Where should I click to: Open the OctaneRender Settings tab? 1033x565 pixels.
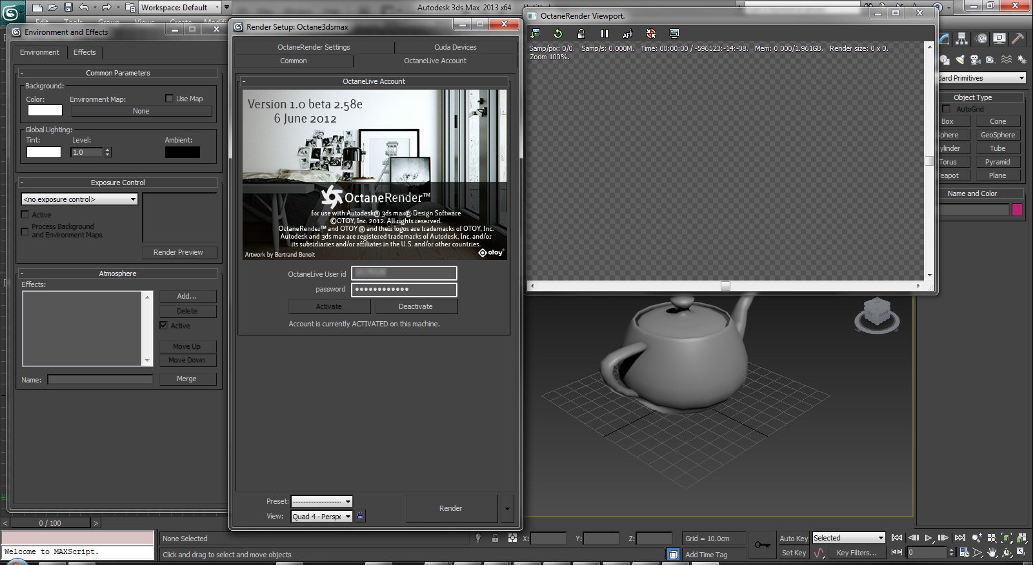point(314,47)
